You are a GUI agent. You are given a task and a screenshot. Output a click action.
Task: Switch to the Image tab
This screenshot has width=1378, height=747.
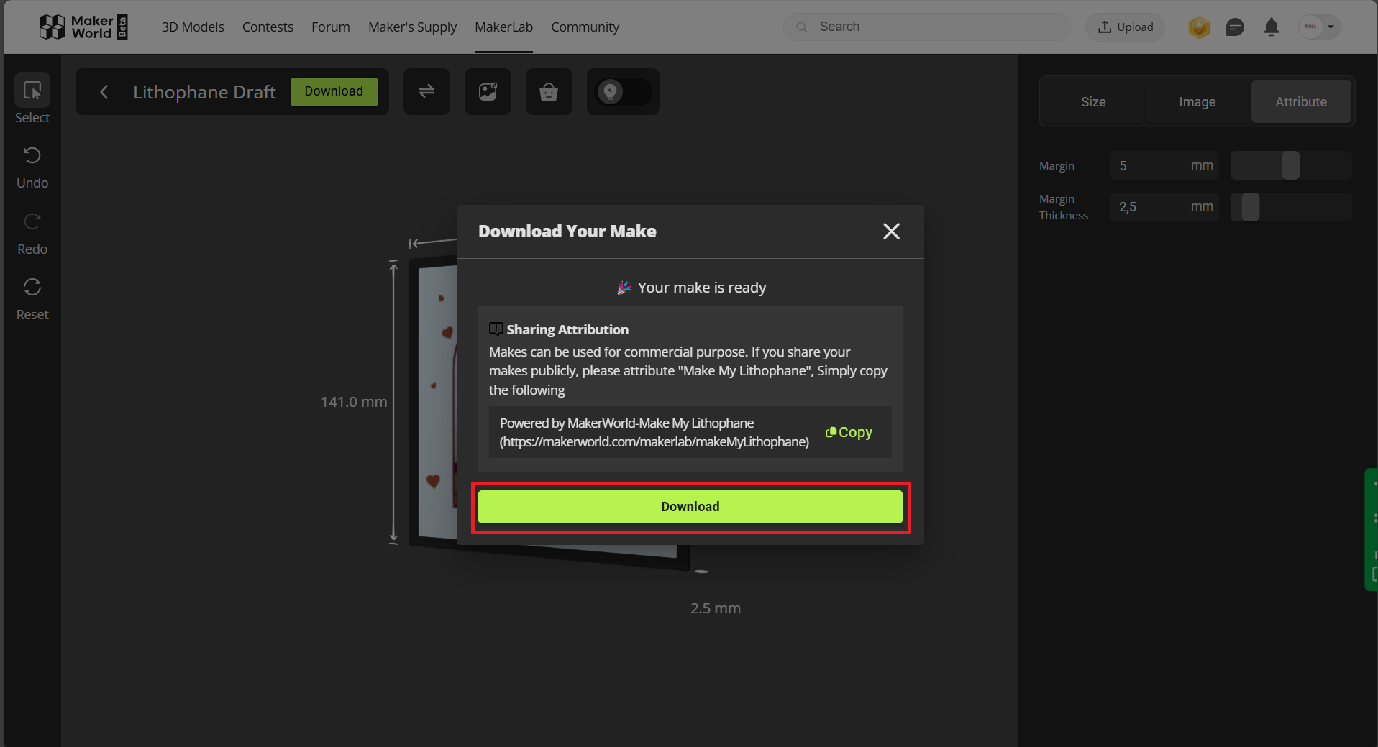point(1197,102)
